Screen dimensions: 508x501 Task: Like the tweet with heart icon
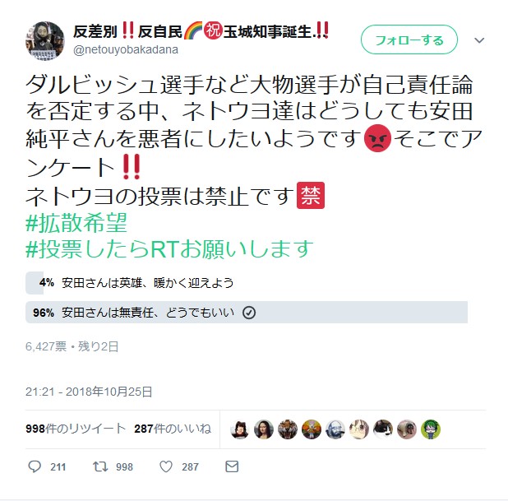coord(166,466)
